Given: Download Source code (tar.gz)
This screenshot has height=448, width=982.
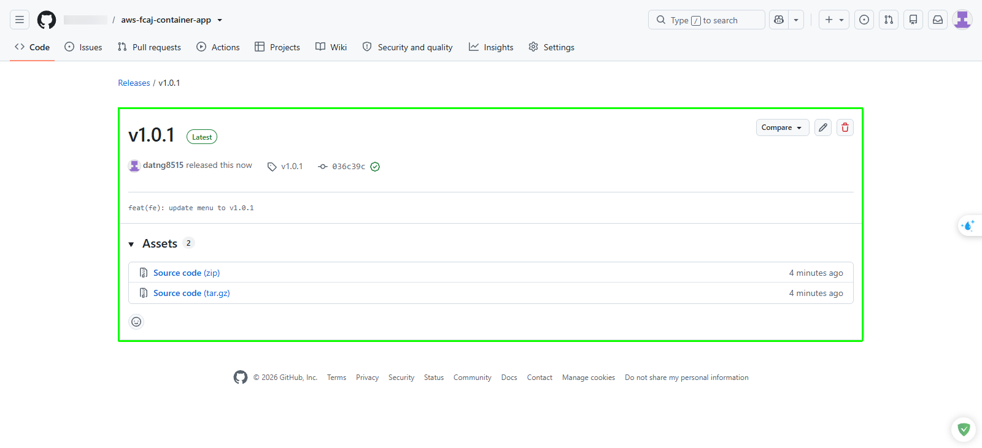Looking at the screenshot, I should point(191,293).
